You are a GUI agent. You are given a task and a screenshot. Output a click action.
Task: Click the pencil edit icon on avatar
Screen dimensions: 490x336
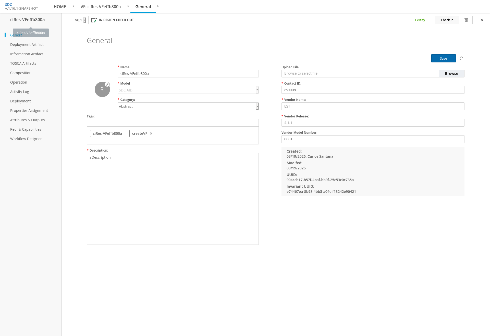(x=107, y=84)
